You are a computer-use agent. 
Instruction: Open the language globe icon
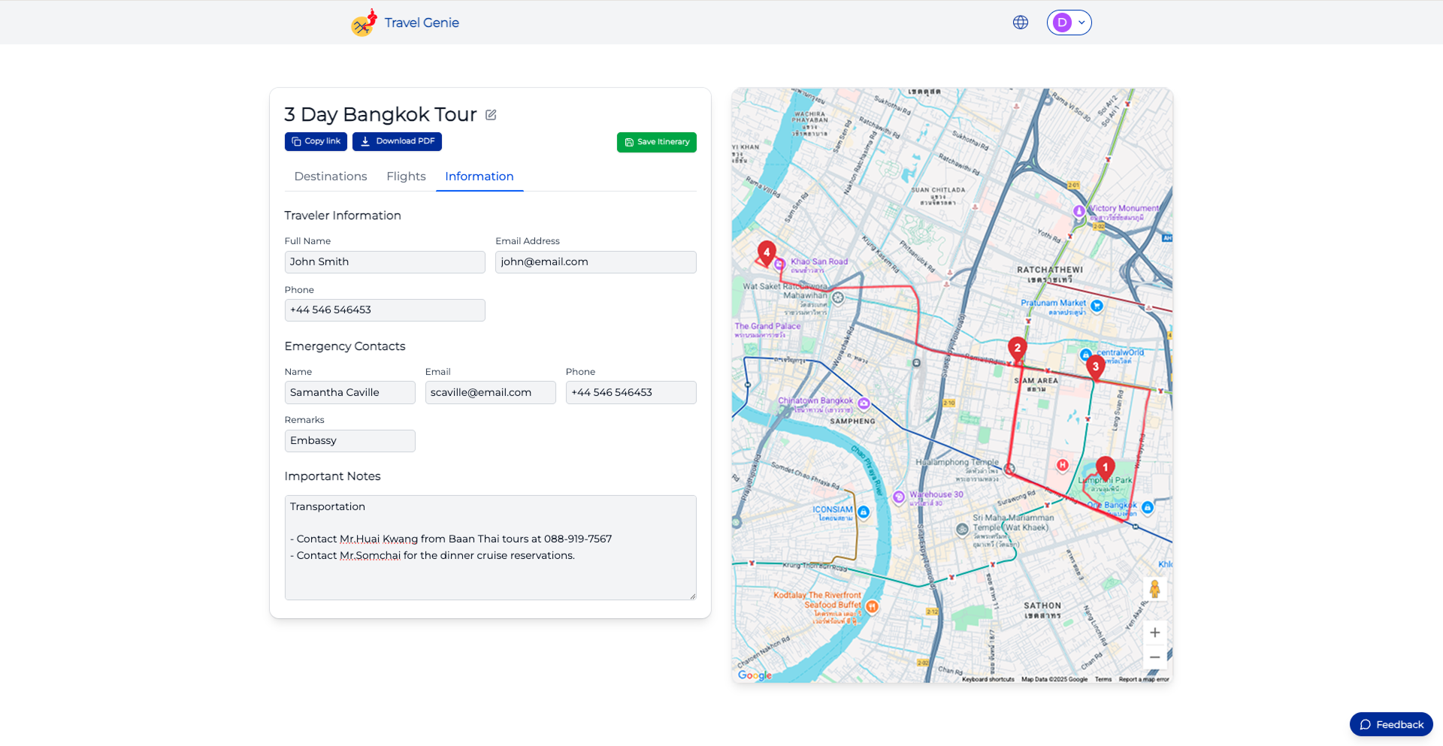tap(1020, 23)
